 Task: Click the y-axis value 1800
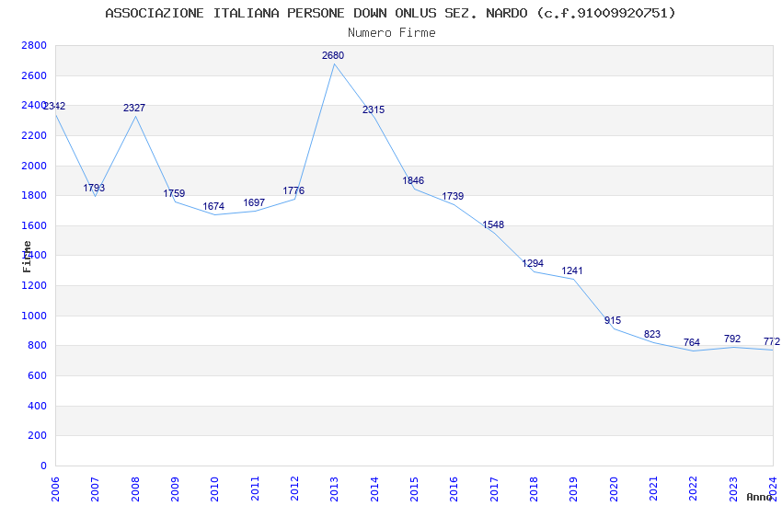(34, 195)
